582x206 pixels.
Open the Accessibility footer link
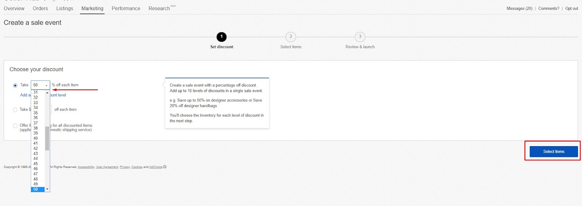[86, 167]
